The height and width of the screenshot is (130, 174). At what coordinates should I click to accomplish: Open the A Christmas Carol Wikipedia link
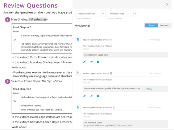tap(108, 125)
